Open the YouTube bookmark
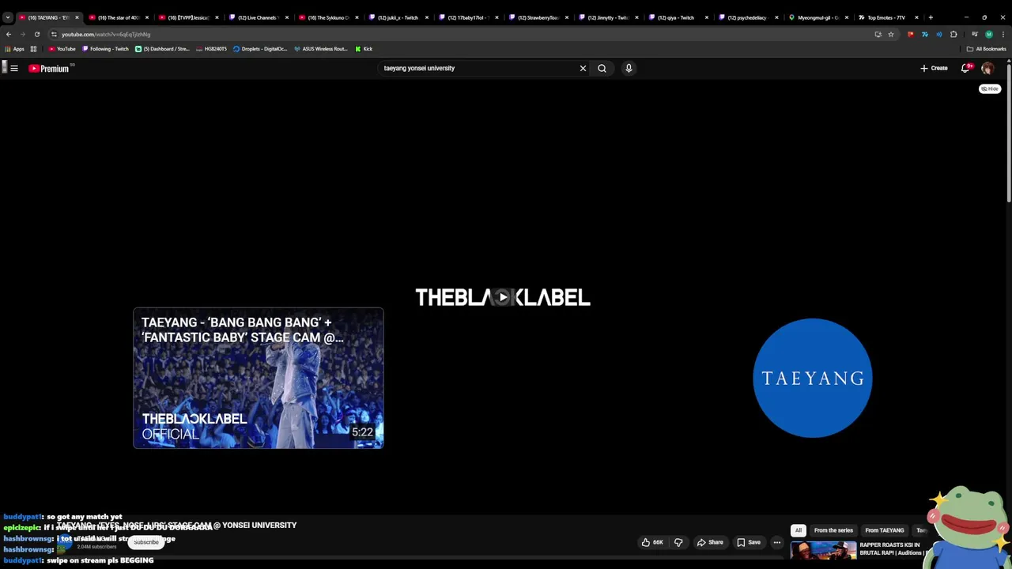 (x=62, y=49)
